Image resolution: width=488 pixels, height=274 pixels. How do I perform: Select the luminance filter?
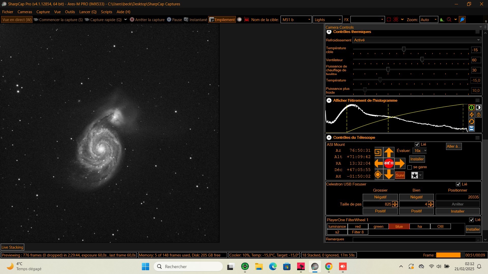click(337, 227)
